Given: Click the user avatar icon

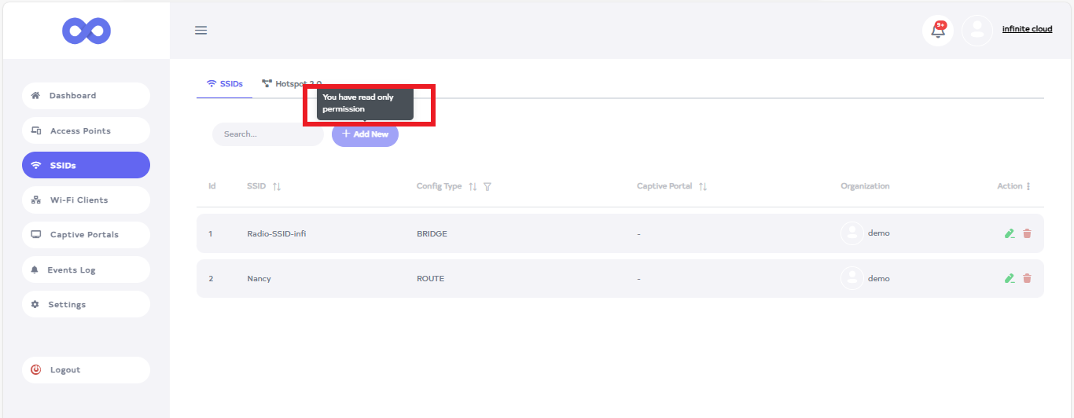Looking at the screenshot, I should pos(977,30).
